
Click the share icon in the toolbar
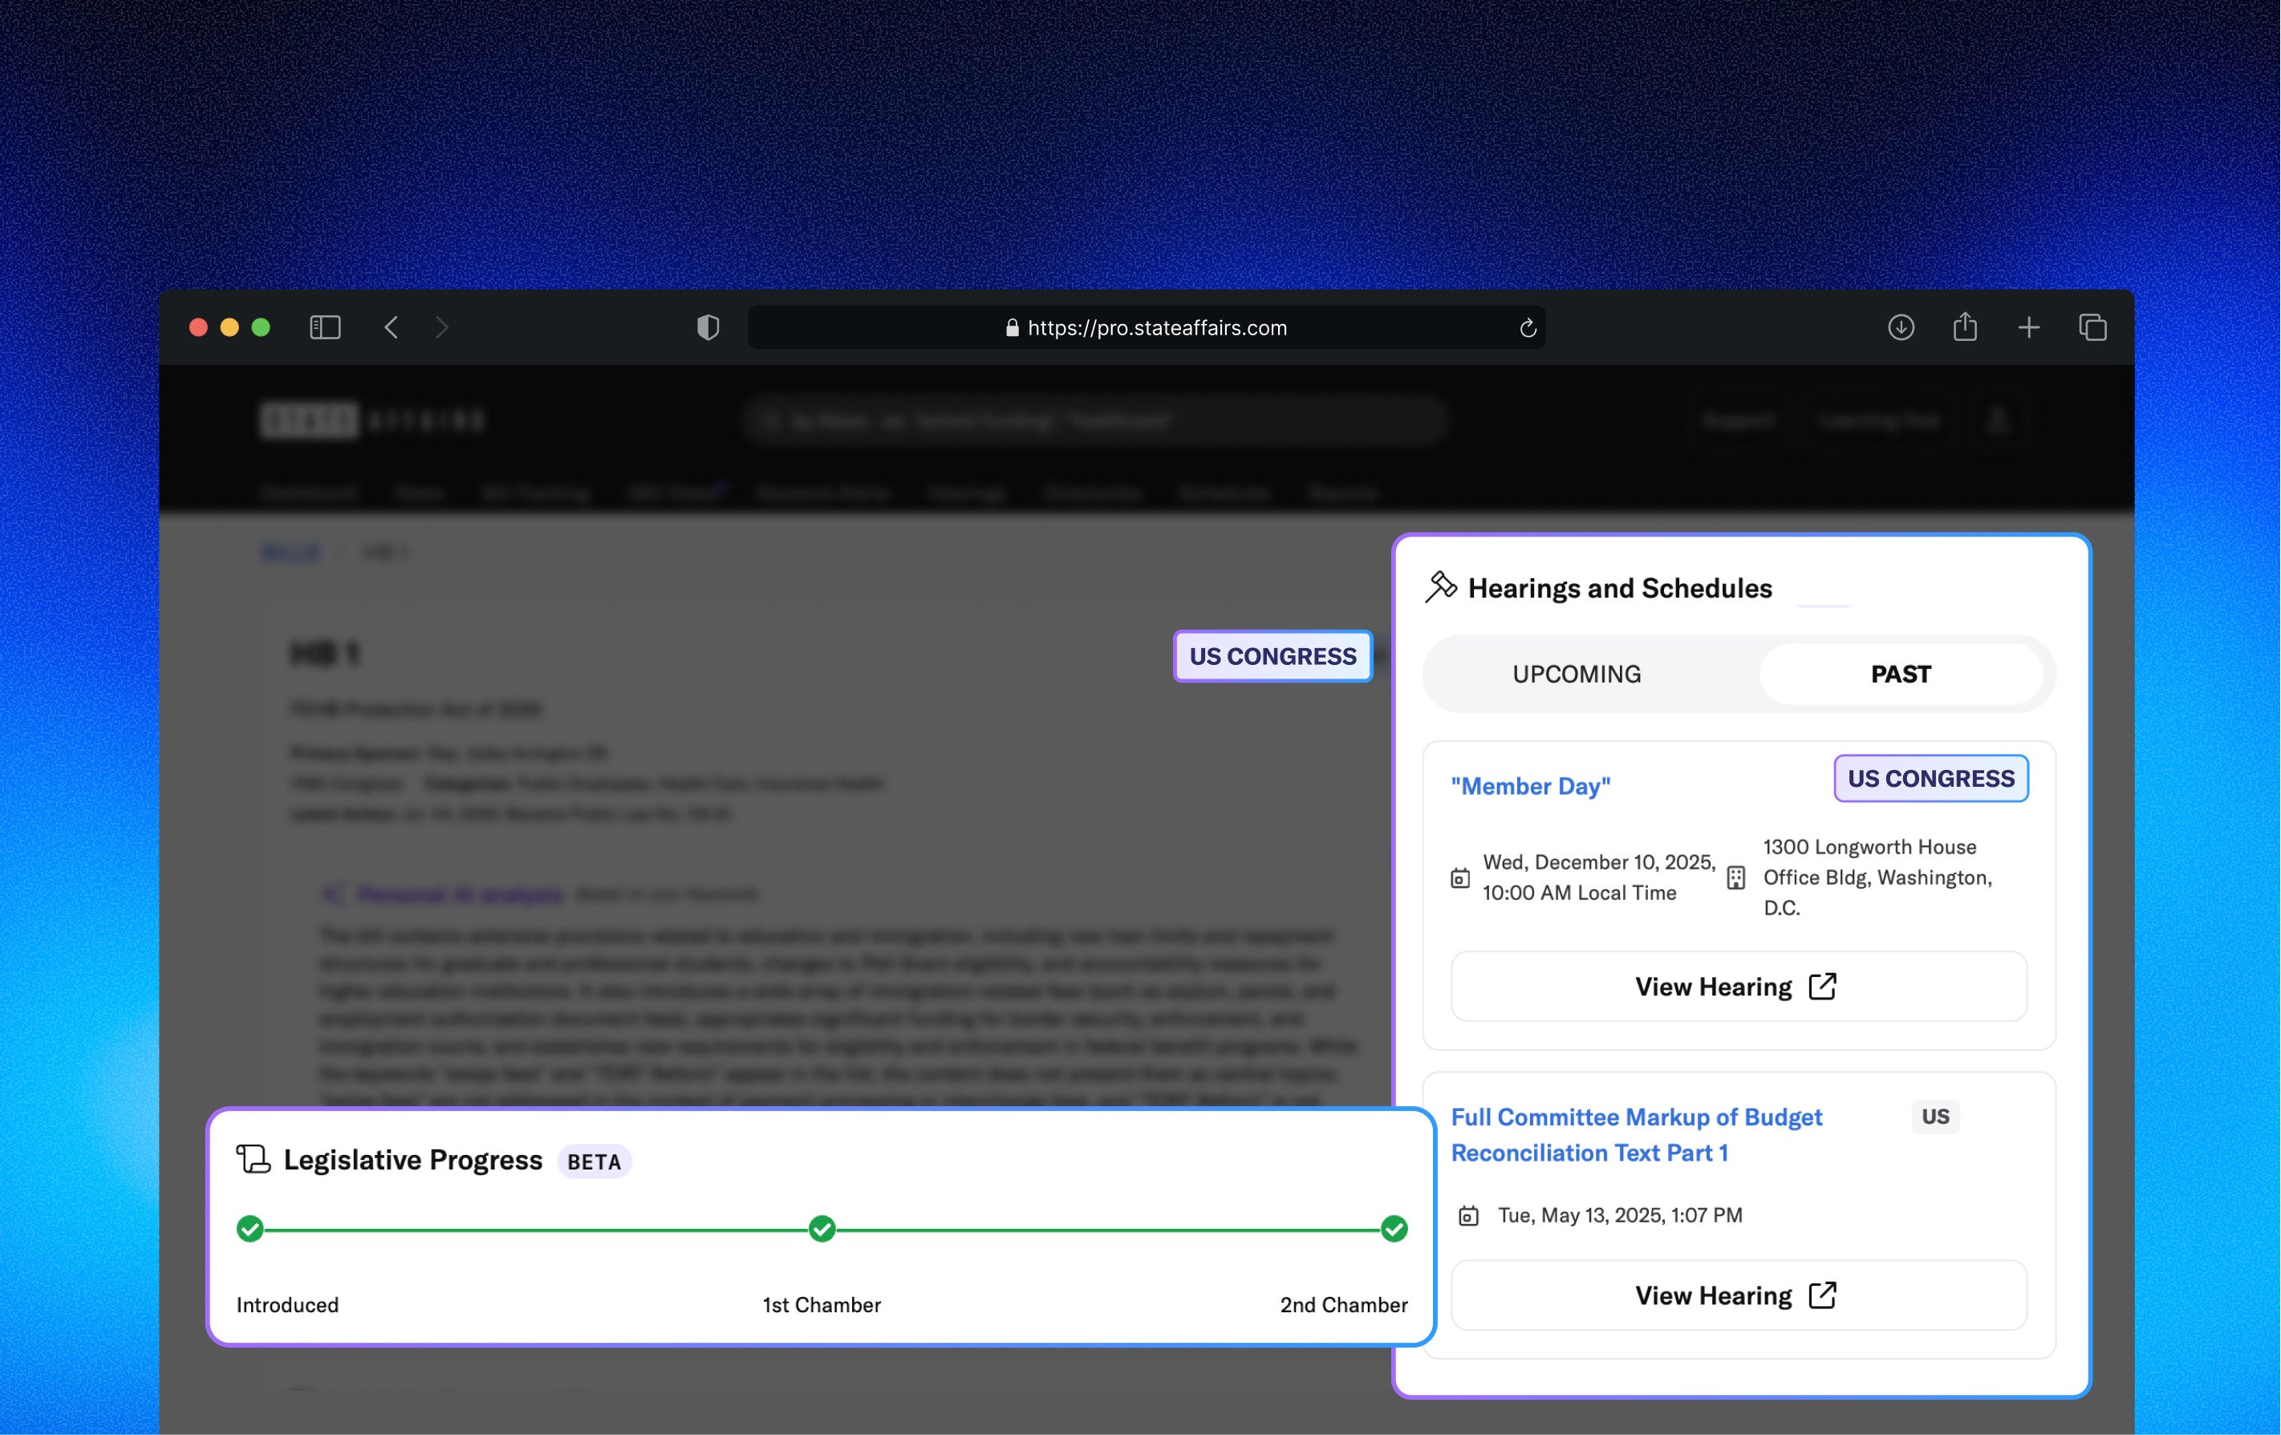tap(1965, 328)
